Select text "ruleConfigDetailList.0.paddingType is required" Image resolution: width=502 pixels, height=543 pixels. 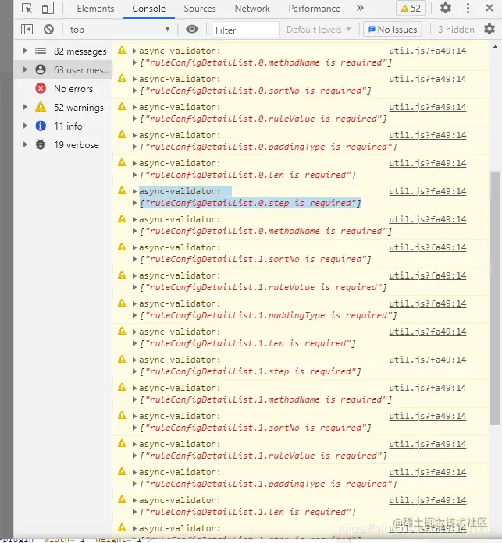coord(268,147)
